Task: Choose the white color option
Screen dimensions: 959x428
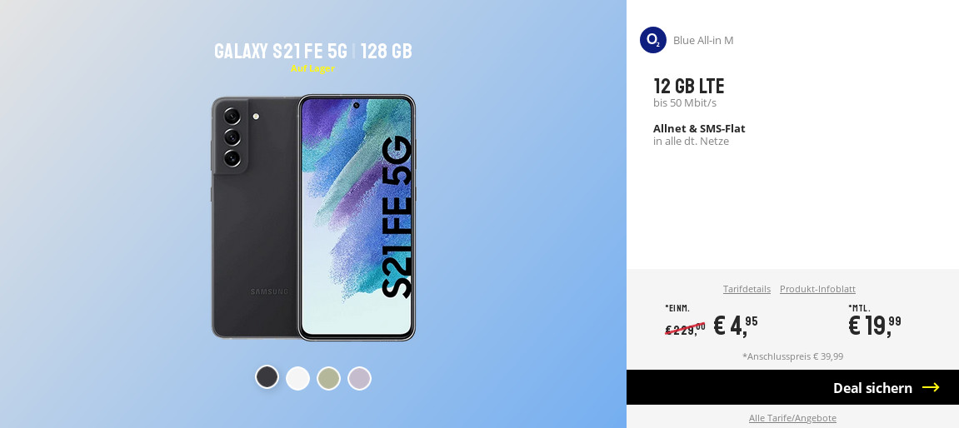Action: [297, 379]
